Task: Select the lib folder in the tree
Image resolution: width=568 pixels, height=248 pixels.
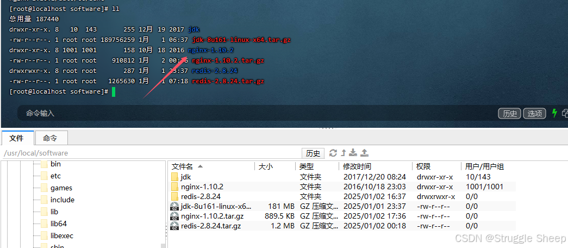Action: coord(54,212)
